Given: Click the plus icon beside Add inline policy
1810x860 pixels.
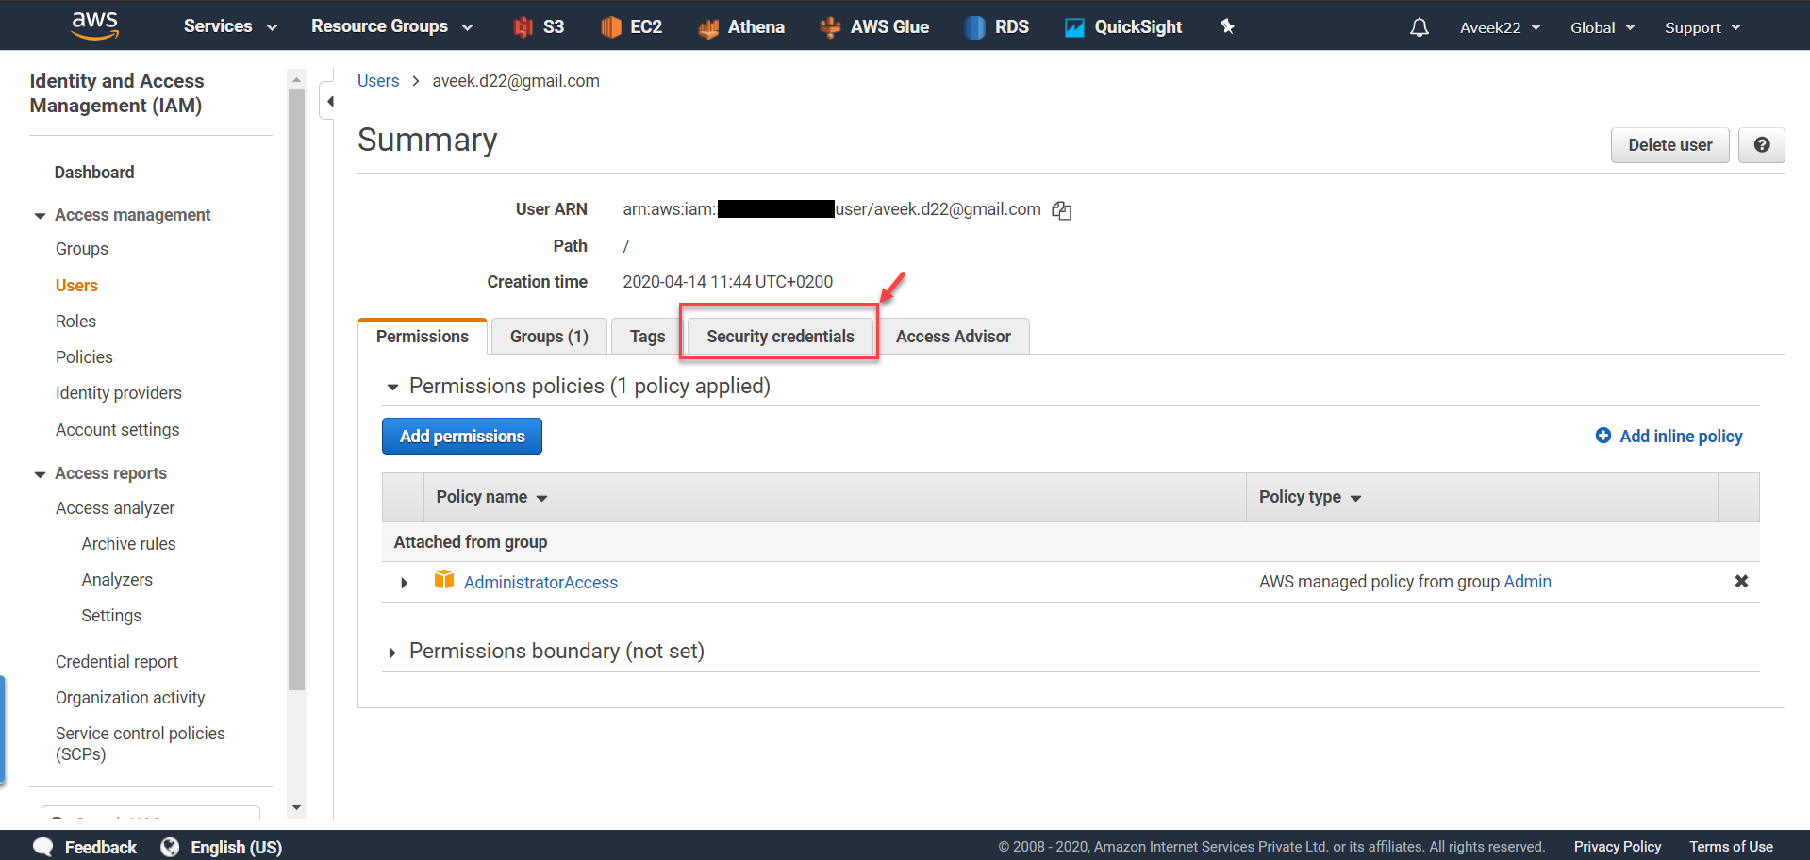Looking at the screenshot, I should pos(1602,436).
